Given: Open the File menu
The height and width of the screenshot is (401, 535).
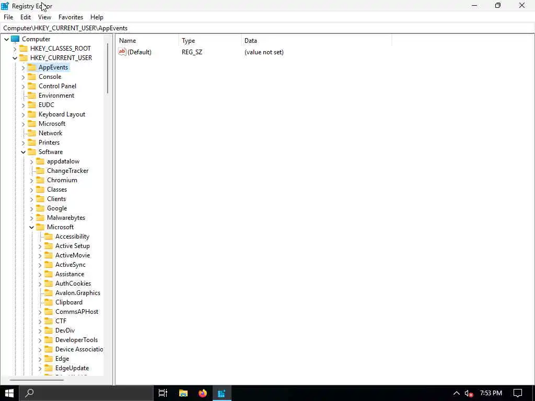Looking at the screenshot, I should click(8, 17).
